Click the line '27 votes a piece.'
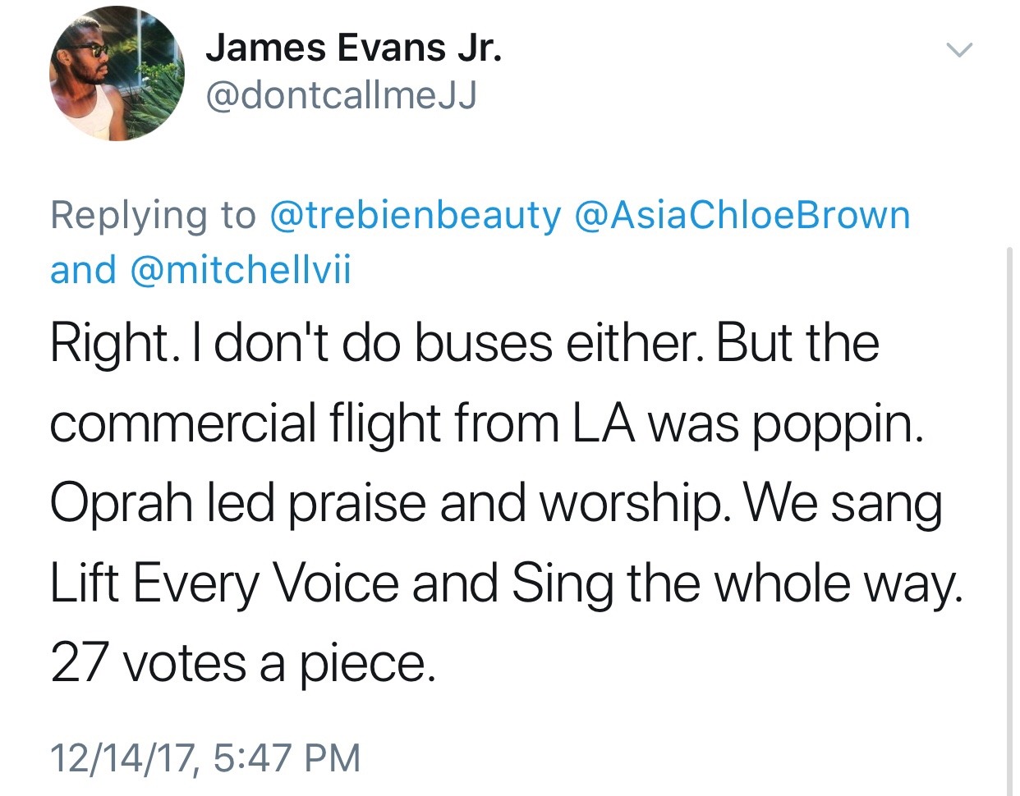Screen dimensions: 1020x796 [242, 663]
